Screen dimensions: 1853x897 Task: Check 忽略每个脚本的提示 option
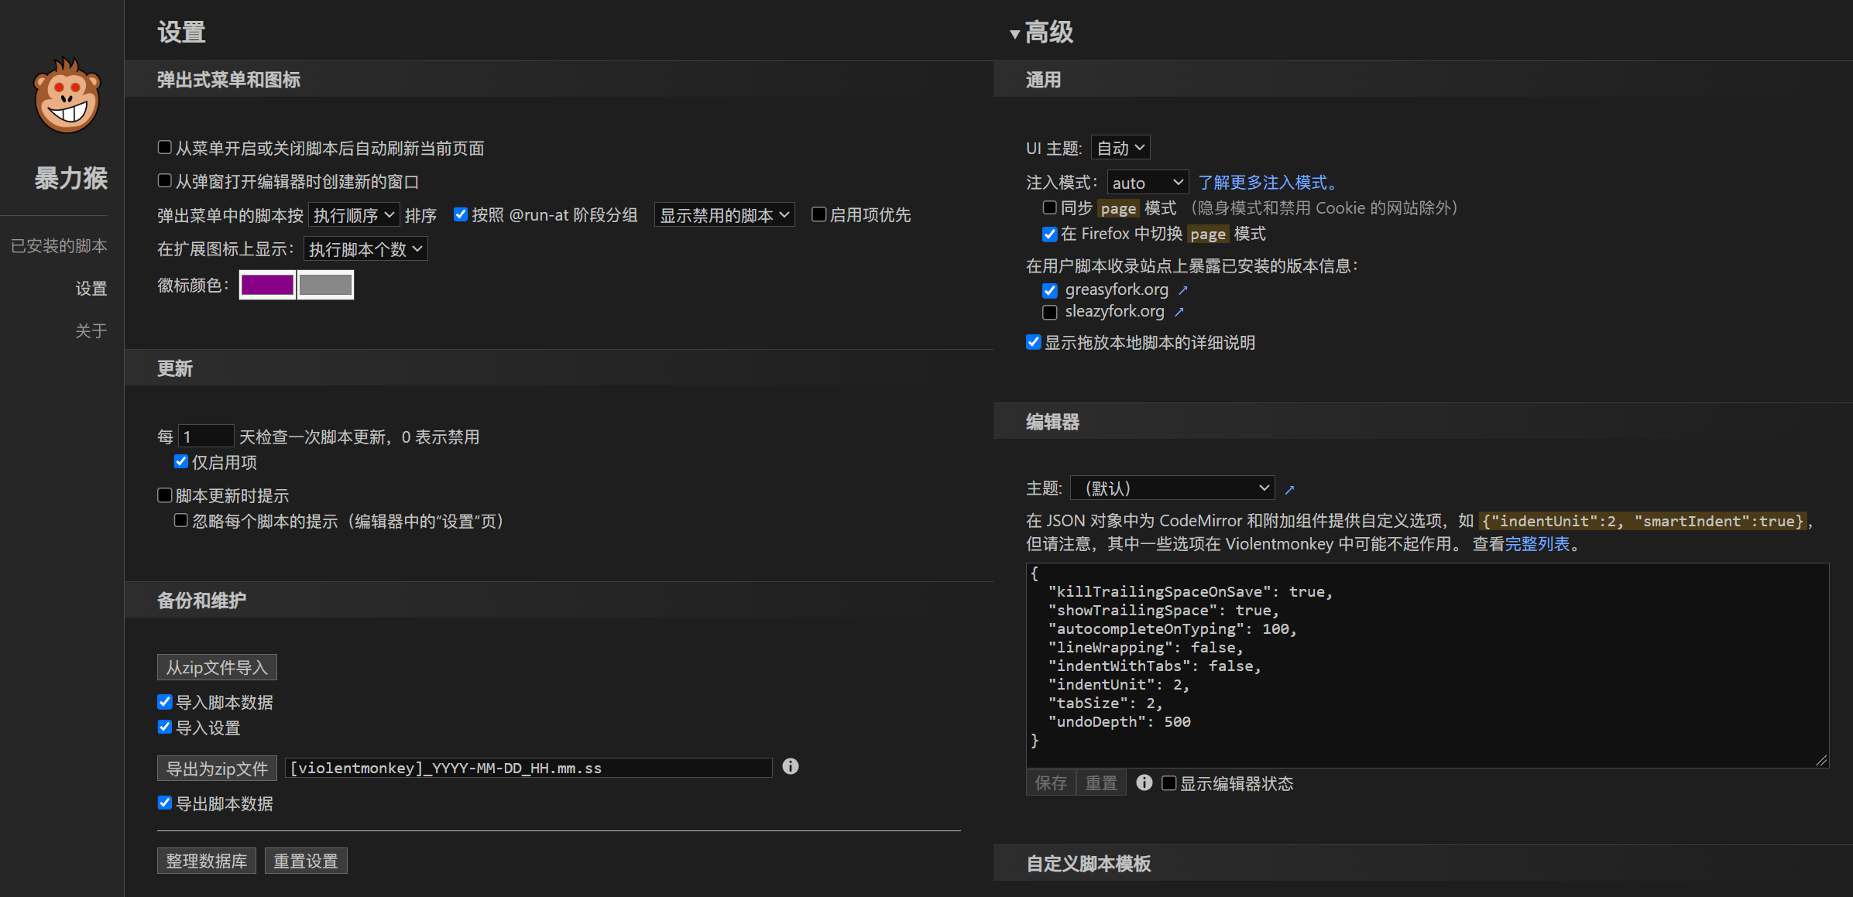181,520
